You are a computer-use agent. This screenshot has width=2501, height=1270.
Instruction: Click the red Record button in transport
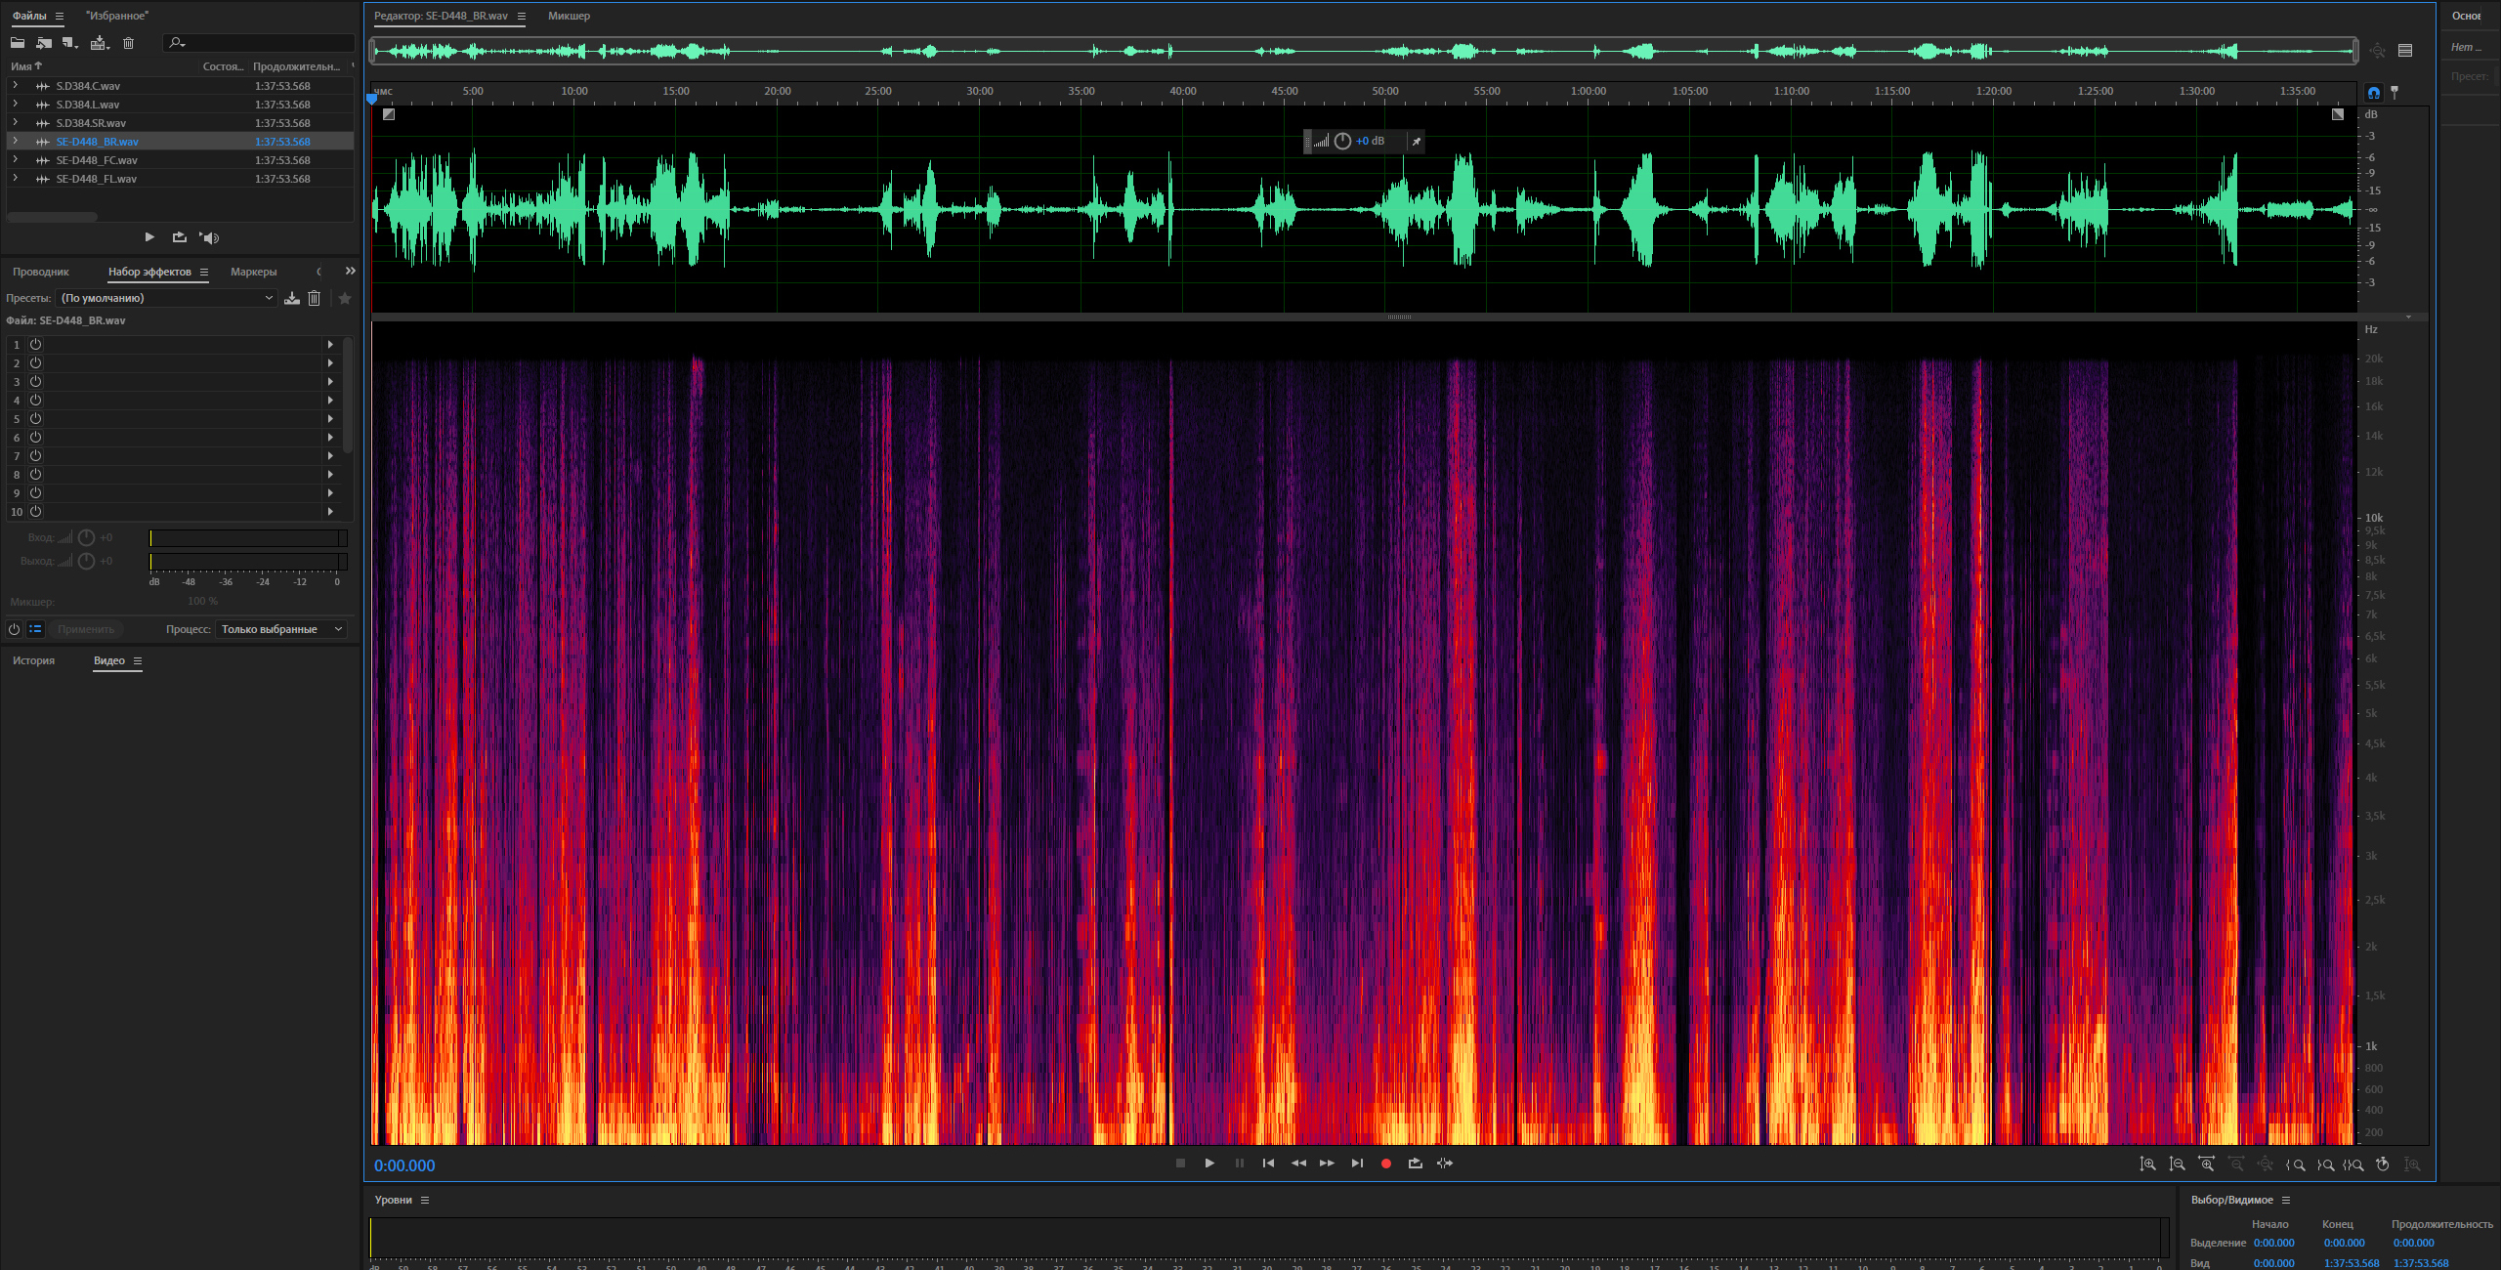coord(1385,1164)
